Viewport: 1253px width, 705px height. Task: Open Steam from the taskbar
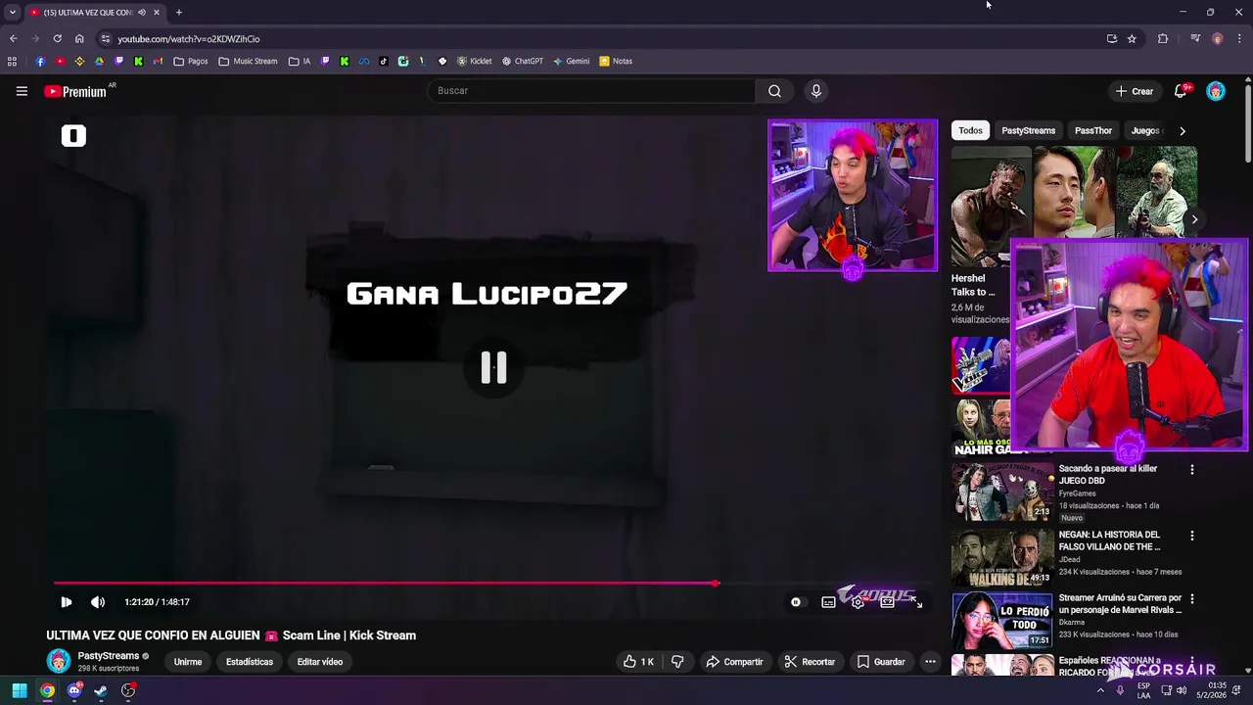[101, 690]
